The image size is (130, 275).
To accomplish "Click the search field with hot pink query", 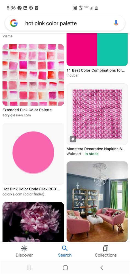I will coord(65,23).
